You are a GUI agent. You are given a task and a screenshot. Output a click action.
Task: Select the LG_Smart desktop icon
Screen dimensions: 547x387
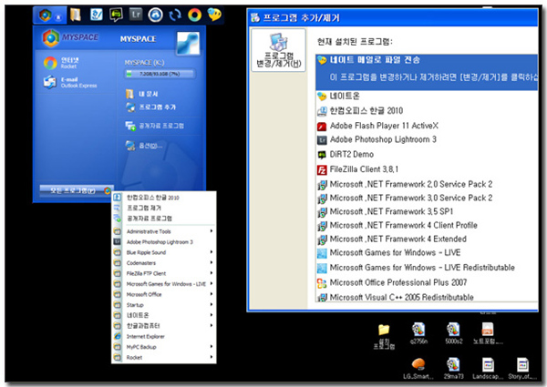(x=418, y=369)
